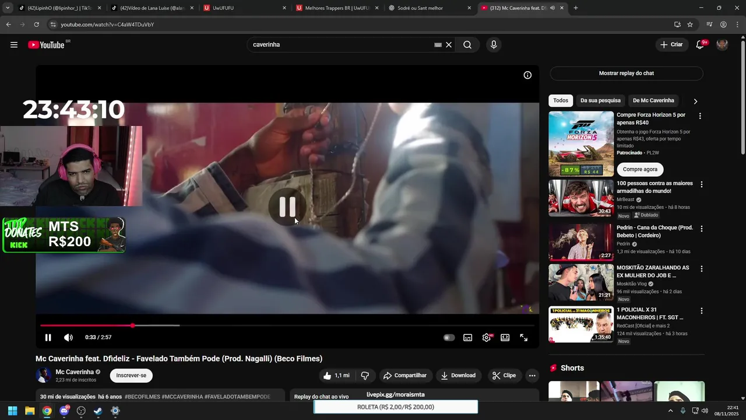Open the notifications bell
Screen dimensions: 746x420
701,45
